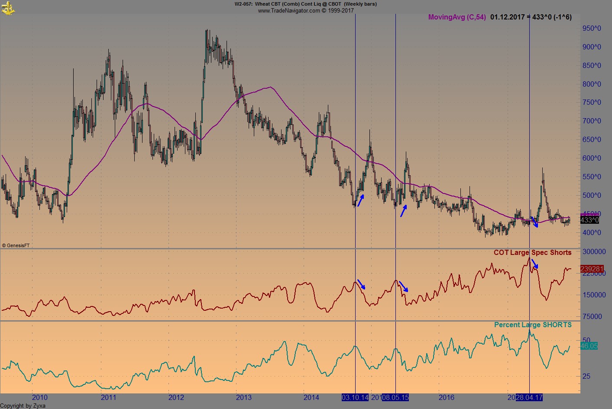Expand the 08.05.15 date marker
This screenshot has width=612, height=409.
pos(395,396)
